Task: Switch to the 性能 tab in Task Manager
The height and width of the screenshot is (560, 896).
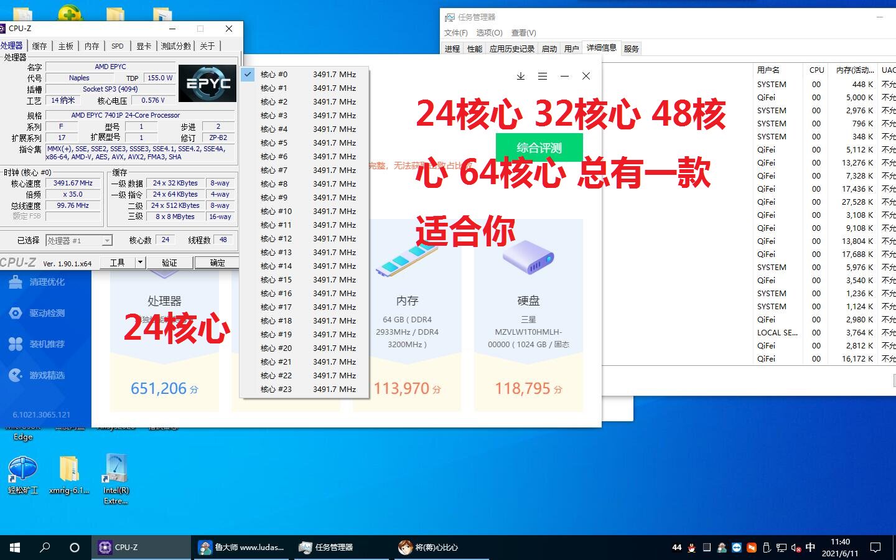Action: pyautogui.click(x=475, y=49)
